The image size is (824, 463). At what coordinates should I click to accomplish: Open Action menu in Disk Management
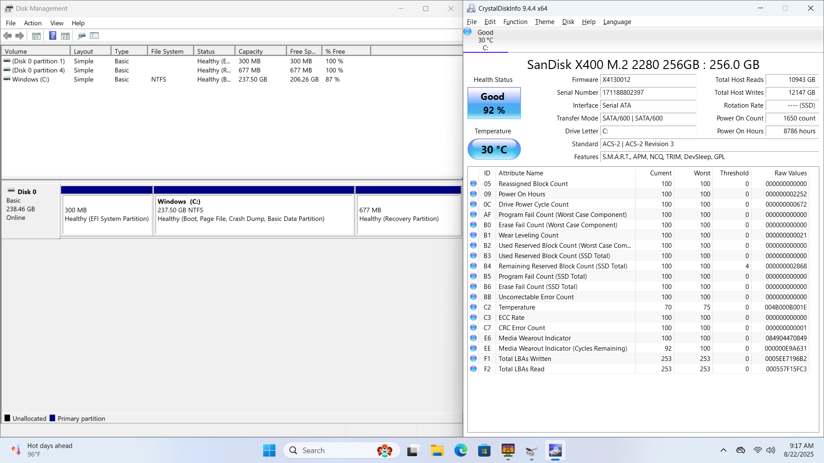(x=33, y=23)
